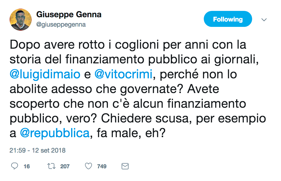View the 207 retweets count
The image size is (281, 181).
tap(65, 167)
